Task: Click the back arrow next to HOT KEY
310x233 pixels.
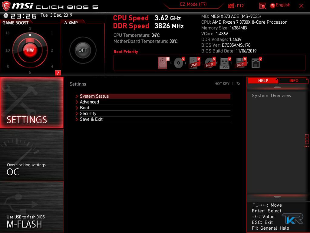Action: (x=238, y=84)
